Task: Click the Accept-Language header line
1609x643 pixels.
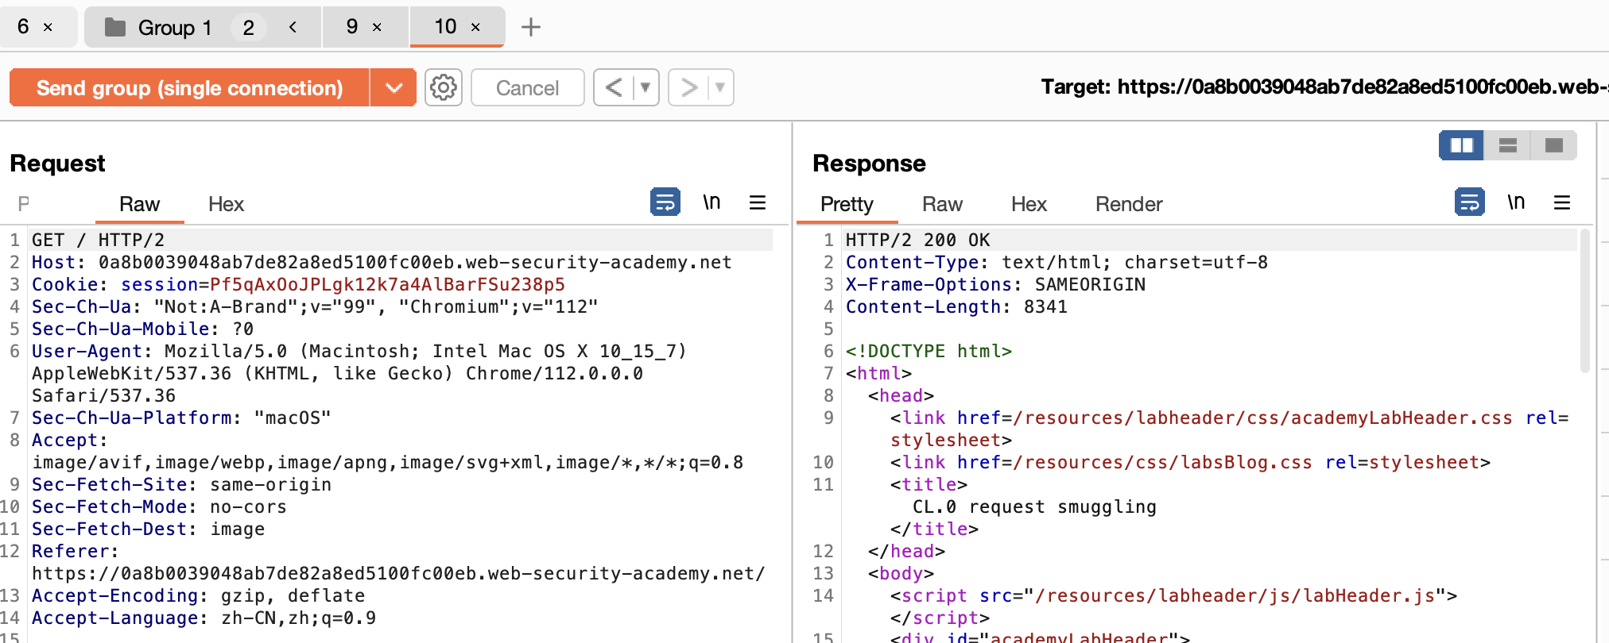Action: 204,618
